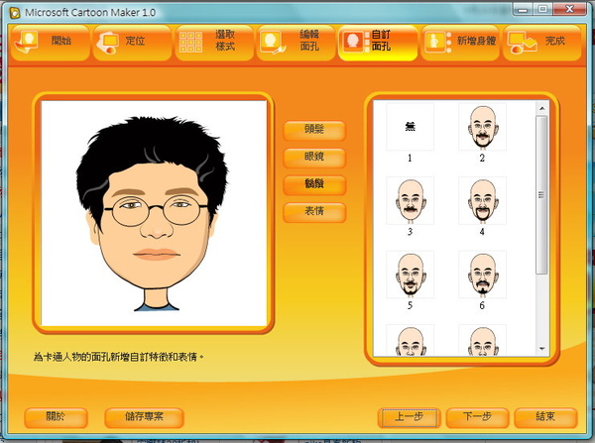Go to the 定位 step tab
This screenshot has height=443, width=595.
click(132, 43)
